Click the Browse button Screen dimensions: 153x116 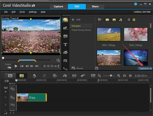tap(77, 68)
